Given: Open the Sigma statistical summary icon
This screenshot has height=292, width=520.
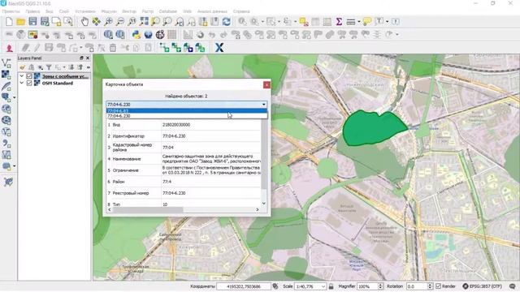Looking at the screenshot, I should 339,22.
